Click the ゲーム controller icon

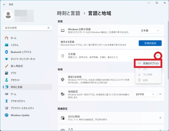coord(6,94)
